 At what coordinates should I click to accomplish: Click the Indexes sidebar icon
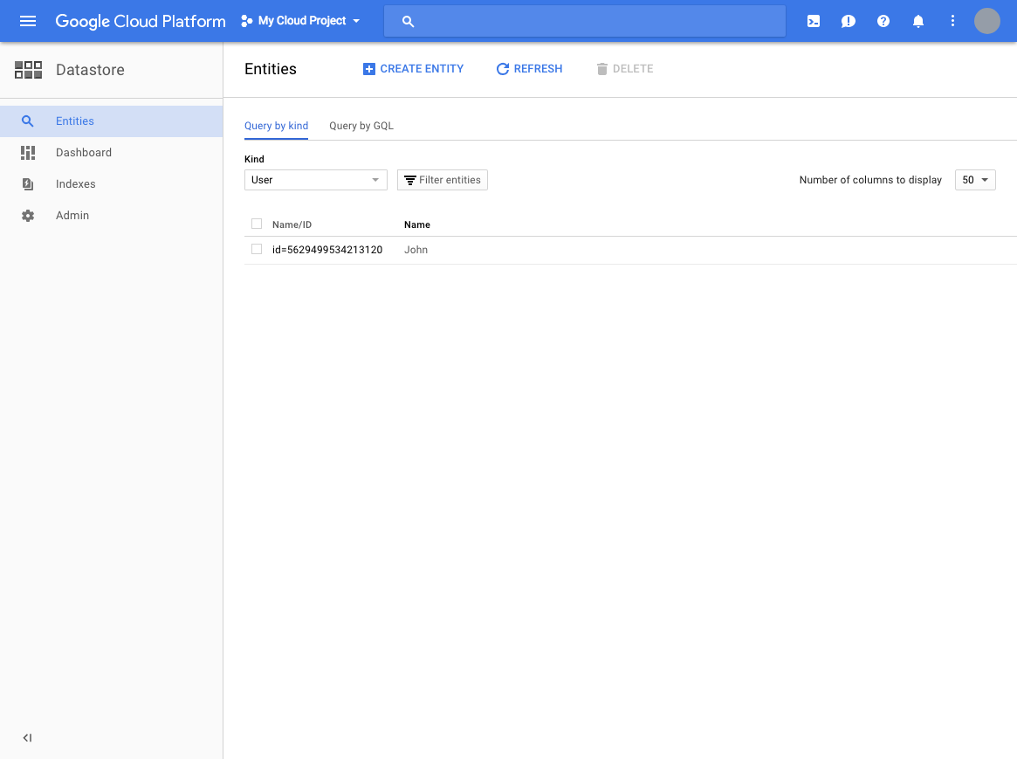(28, 184)
